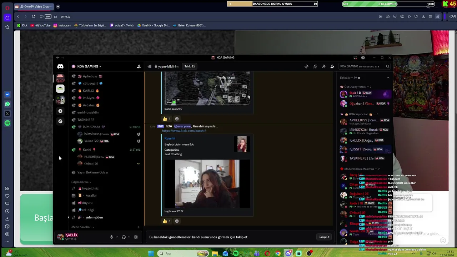Toggle the Opera VPN badge
Image resolution: width=457 pixels, height=257 pixels.
click(x=48, y=16)
